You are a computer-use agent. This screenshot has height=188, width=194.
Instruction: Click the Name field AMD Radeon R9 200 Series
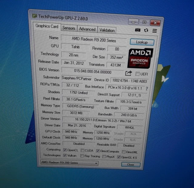pos(94,40)
